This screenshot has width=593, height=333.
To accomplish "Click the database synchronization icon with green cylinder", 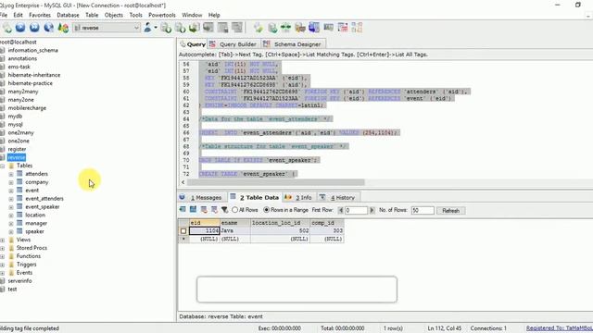I will point(272,28).
